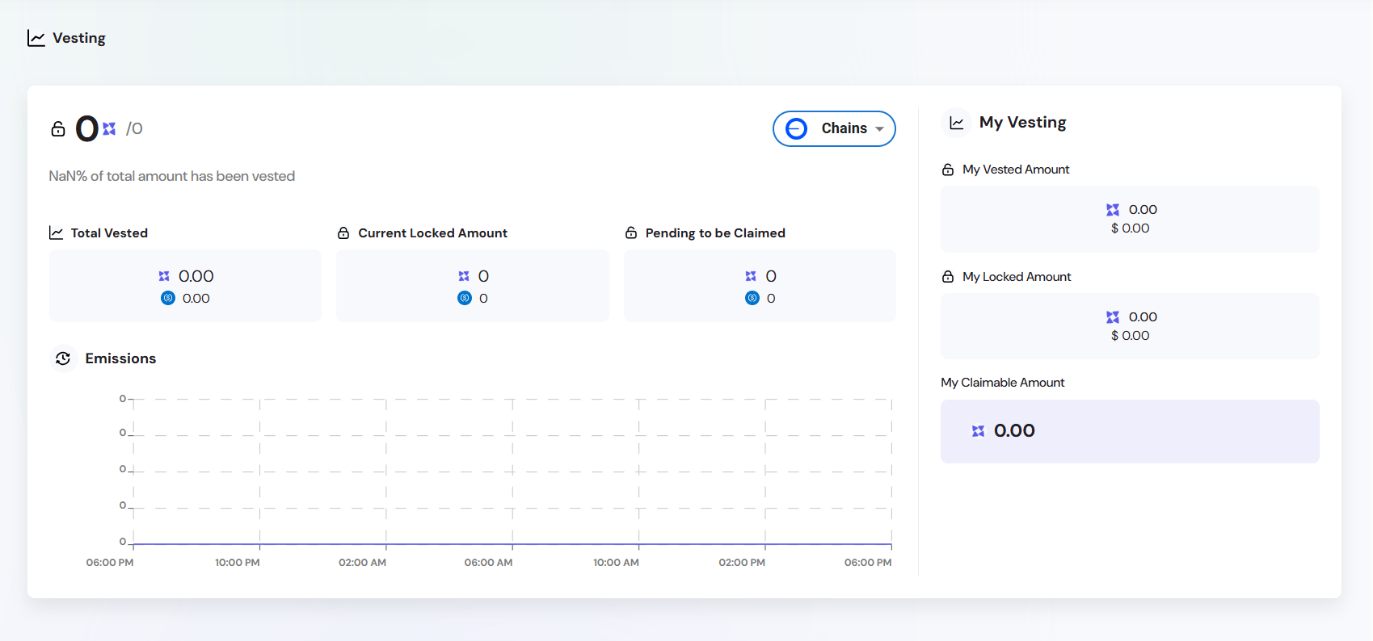
Task: Click blue coin icon in Pending to be Claimed card
Action: (x=752, y=298)
